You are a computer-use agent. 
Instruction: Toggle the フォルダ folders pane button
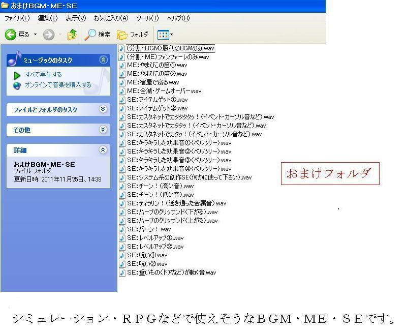point(133,35)
